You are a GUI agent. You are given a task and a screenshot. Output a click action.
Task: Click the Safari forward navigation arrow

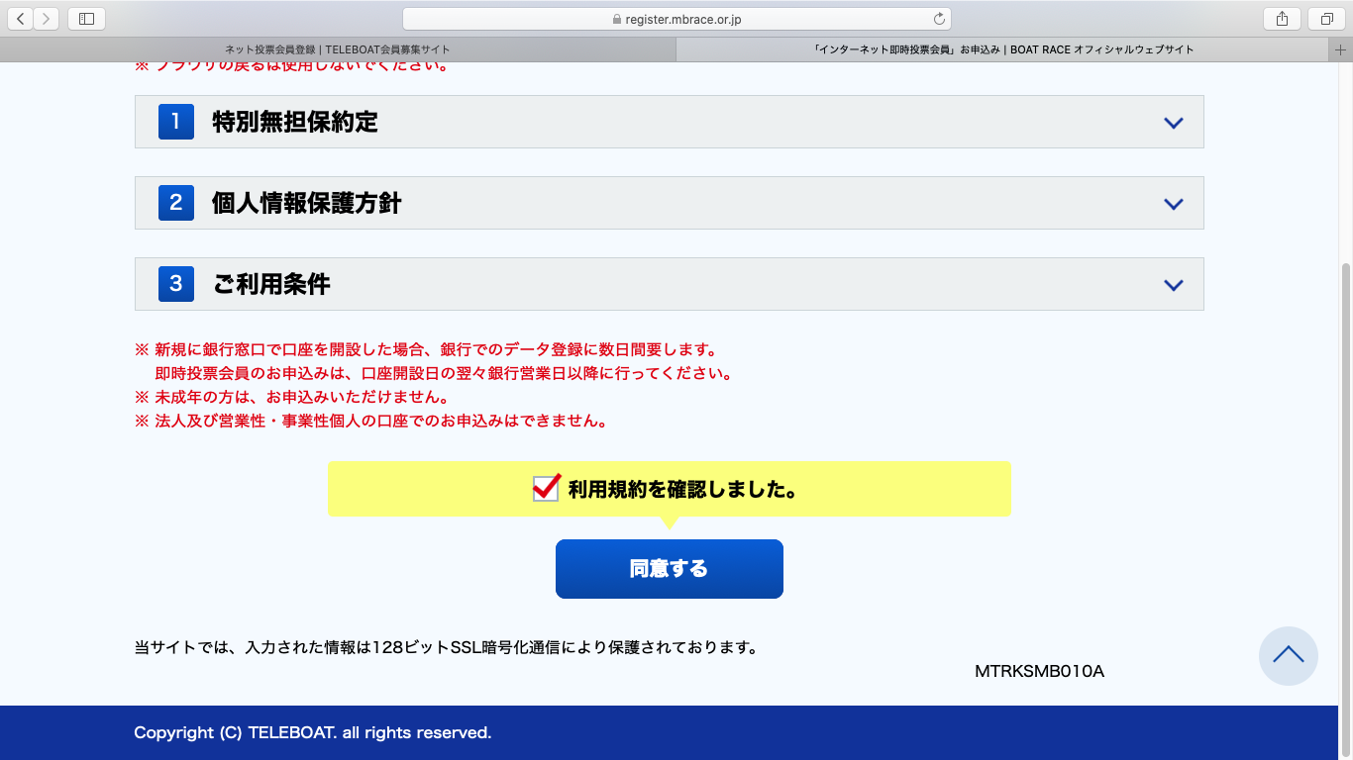pos(47,19)
